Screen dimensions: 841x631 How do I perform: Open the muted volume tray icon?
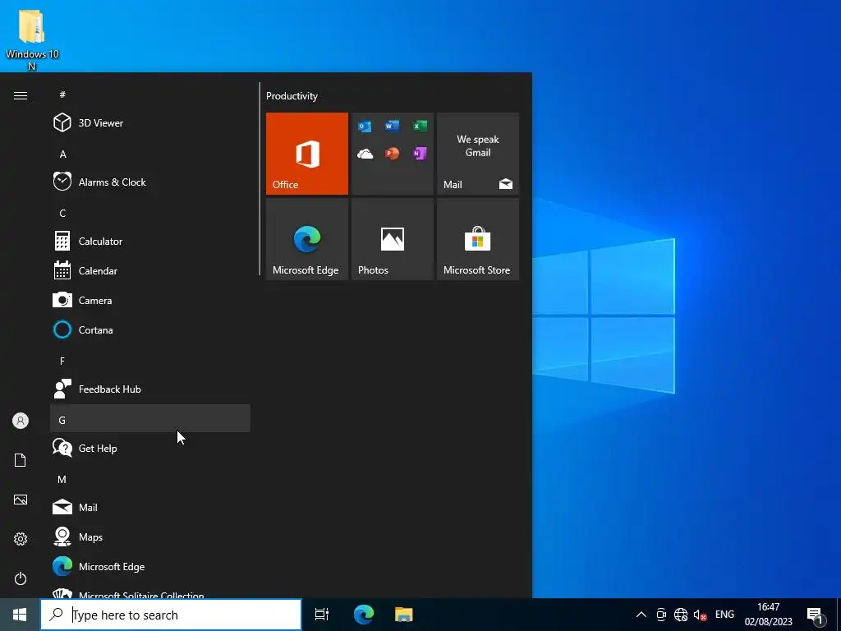pyautogui.click(x=700, y=615)
